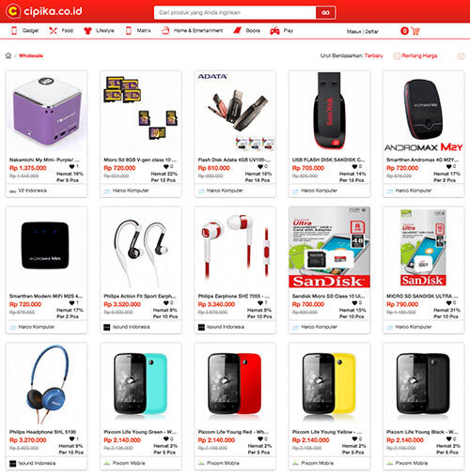Viewport: 470px width, 475px height.
Task: Open the Food category menu
Action: coord(61,31)
